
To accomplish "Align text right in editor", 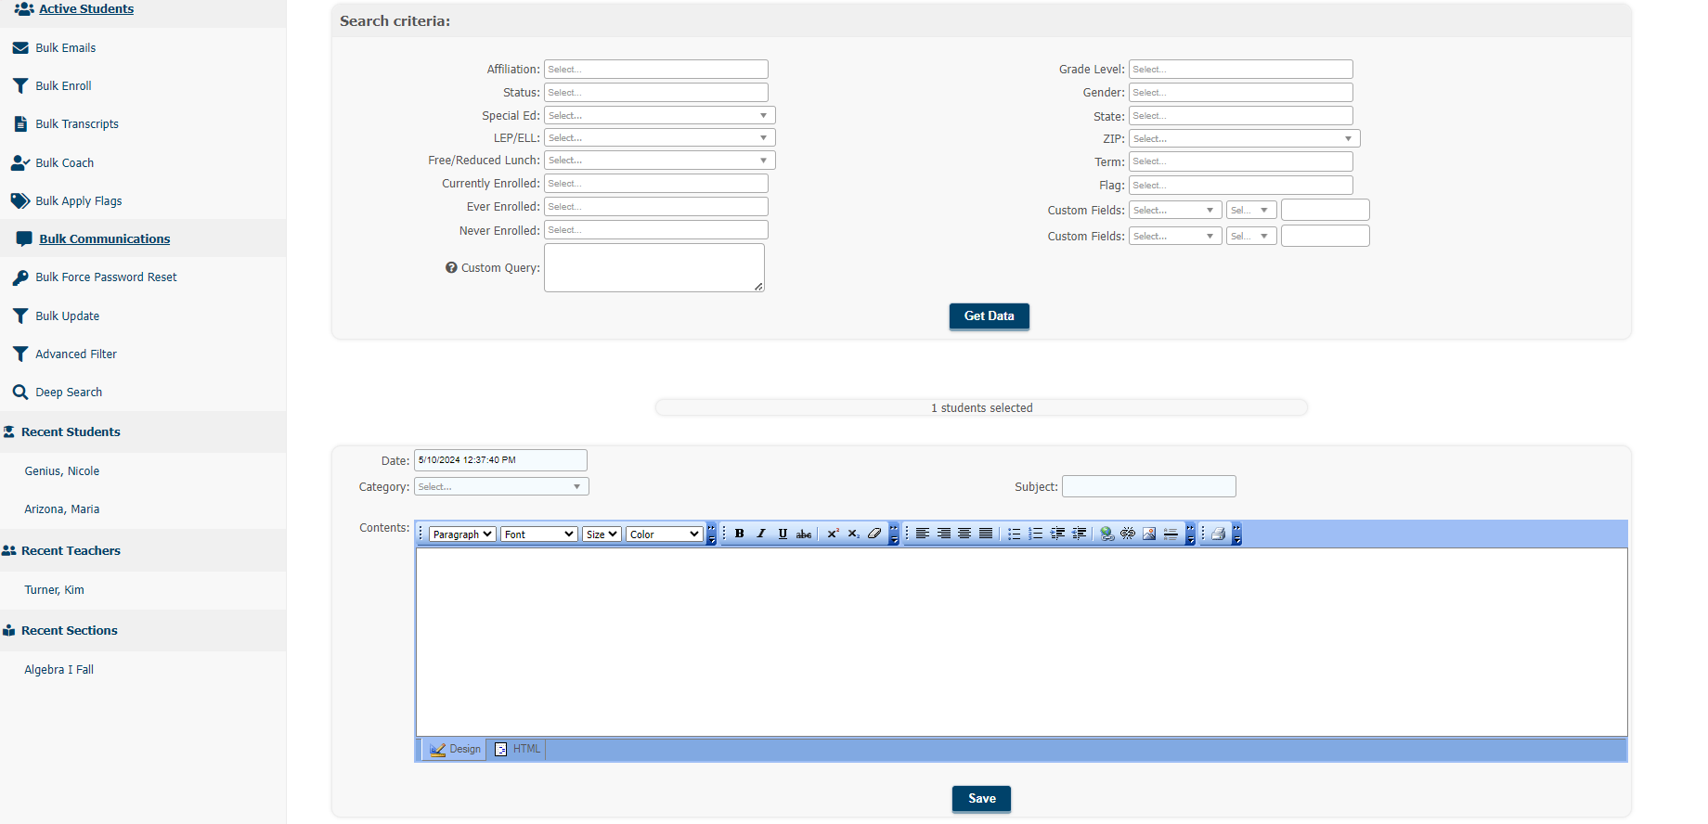I will pos(944,534).
